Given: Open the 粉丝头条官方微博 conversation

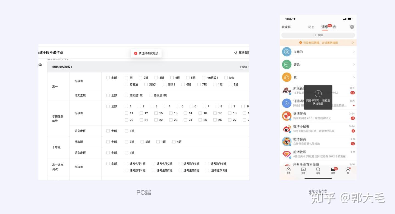Looking at the screenshot, I should pyautogui.click(x=318, y=165).
